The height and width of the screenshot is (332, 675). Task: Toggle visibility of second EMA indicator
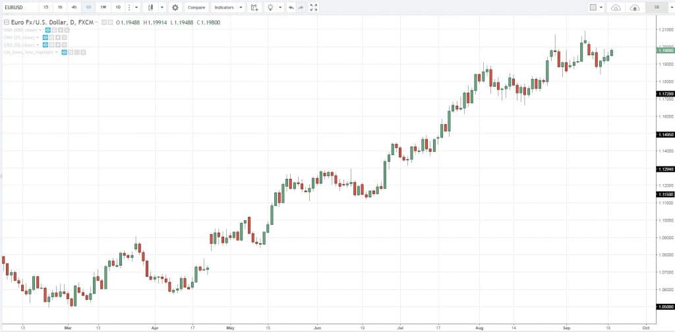click(x=45, y=37)
